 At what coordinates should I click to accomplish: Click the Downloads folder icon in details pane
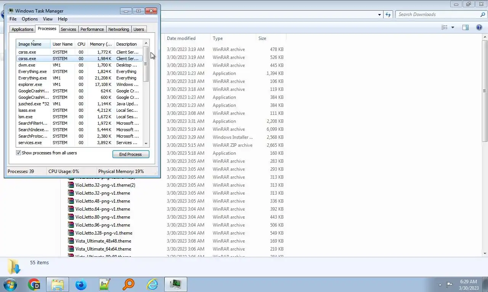pyautogui.click(x=14, y=267)
